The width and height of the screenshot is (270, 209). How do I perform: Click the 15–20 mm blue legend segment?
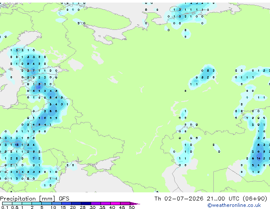tap(66, 203)
